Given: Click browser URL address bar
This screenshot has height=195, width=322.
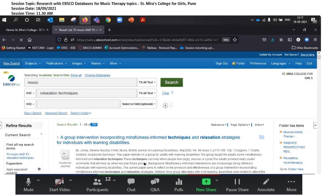Looking at the screenshot, I should point(147,40).
